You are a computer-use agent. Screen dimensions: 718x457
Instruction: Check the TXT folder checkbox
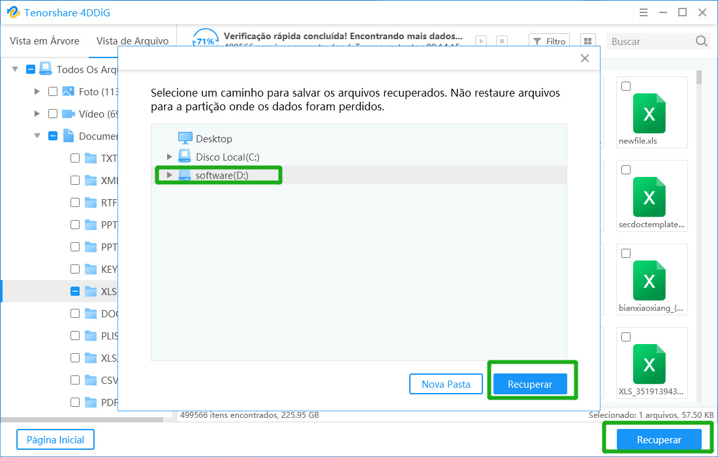(x=75, y=158)
